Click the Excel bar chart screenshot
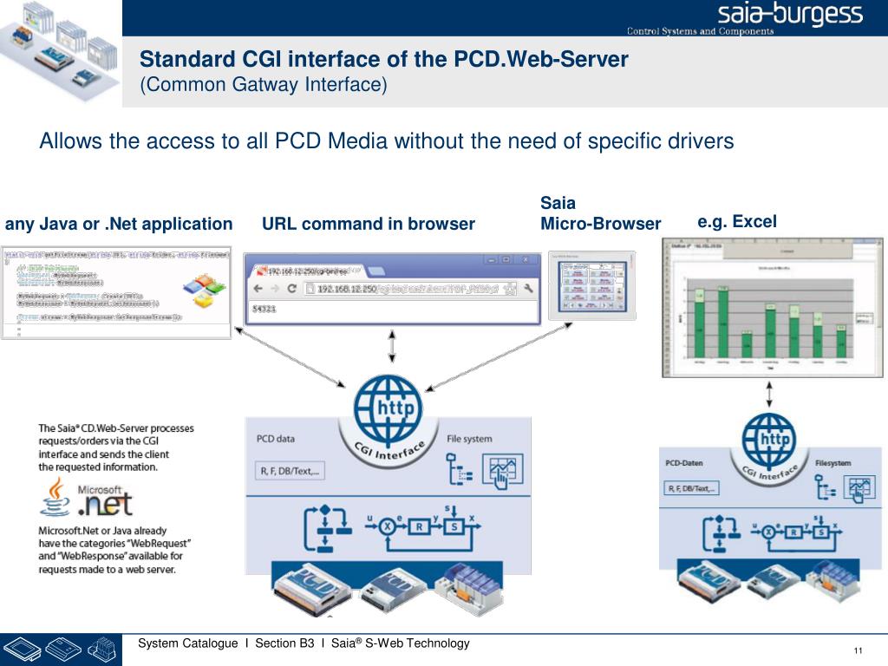888x666 pixels. [x=773, y=308]
